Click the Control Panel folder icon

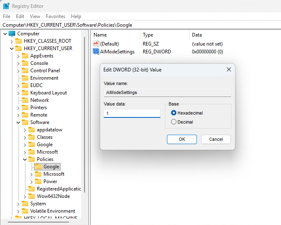tap(25, 71)
